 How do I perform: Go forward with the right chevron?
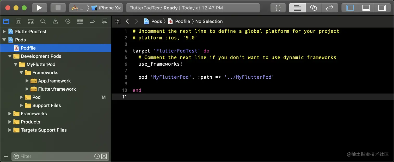tap(137, 21)
